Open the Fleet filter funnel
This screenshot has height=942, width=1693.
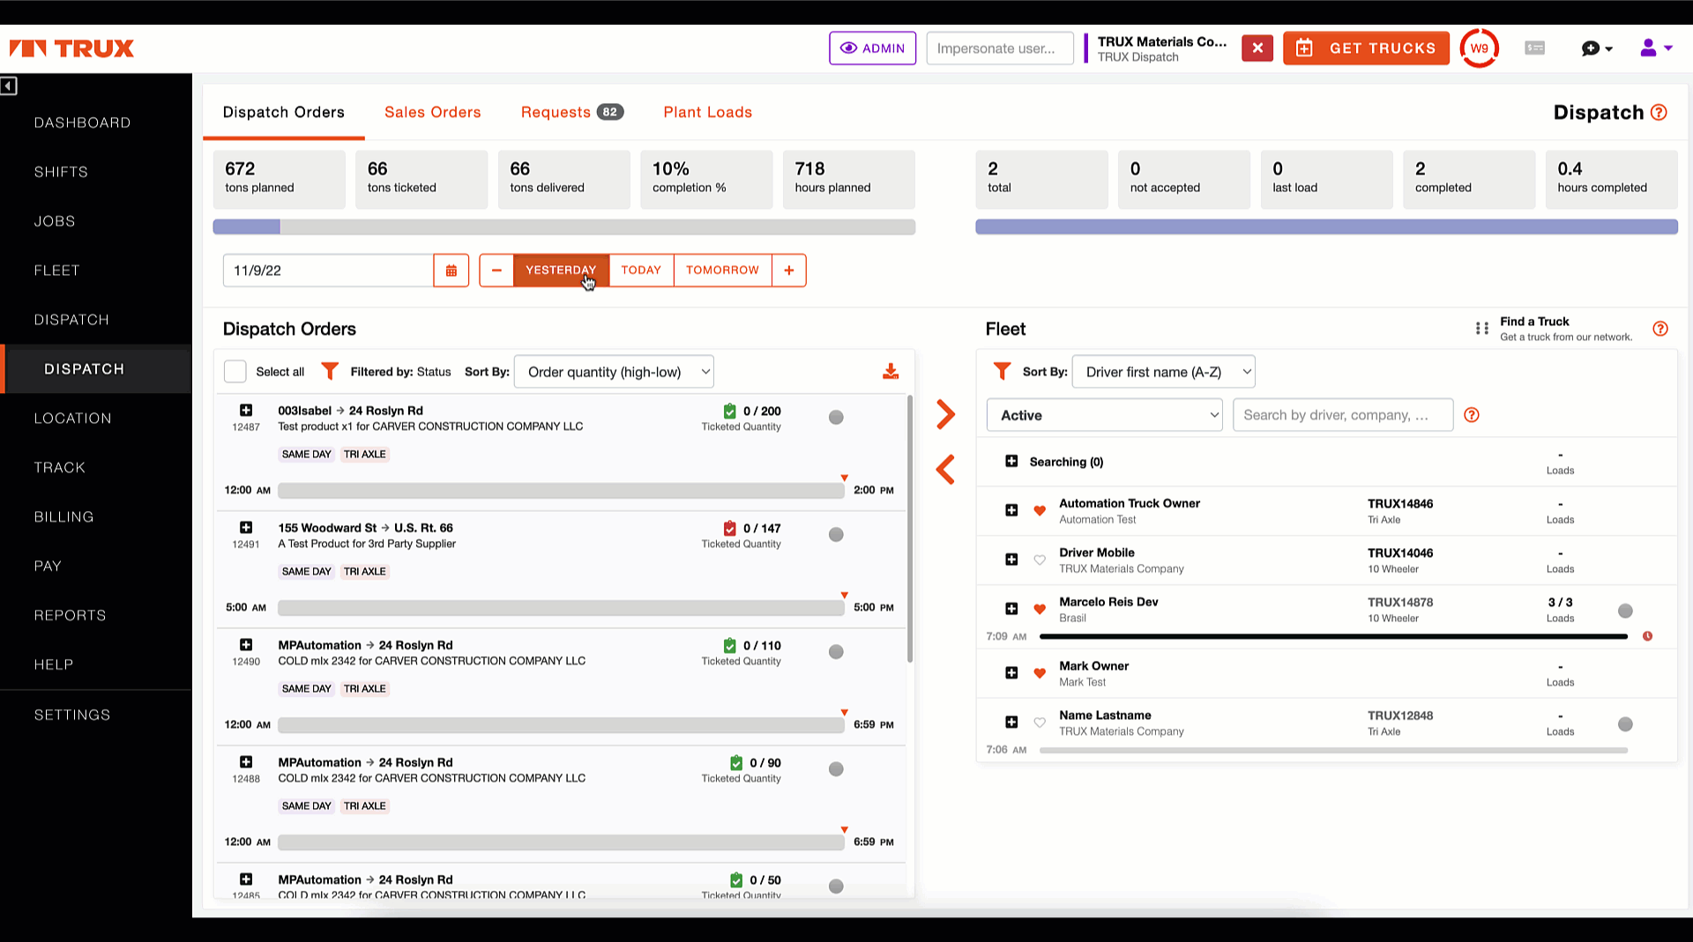point(1002,371)
